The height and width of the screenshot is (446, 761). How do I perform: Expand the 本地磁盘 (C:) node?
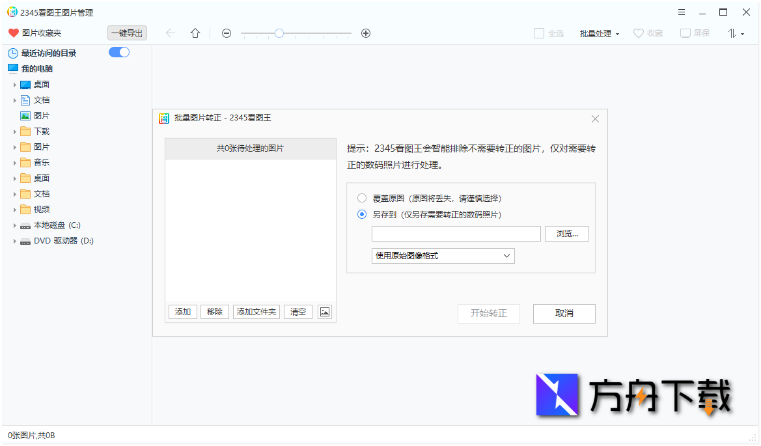pos(16,225)
